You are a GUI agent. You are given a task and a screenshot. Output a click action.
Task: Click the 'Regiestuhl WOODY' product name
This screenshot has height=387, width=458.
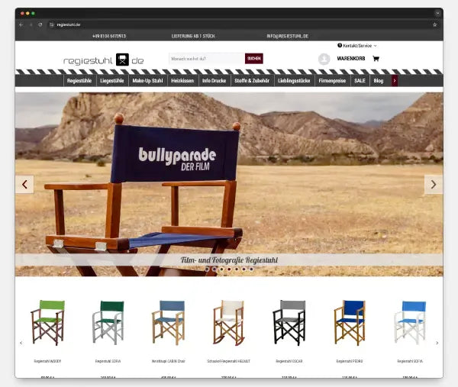47,361
